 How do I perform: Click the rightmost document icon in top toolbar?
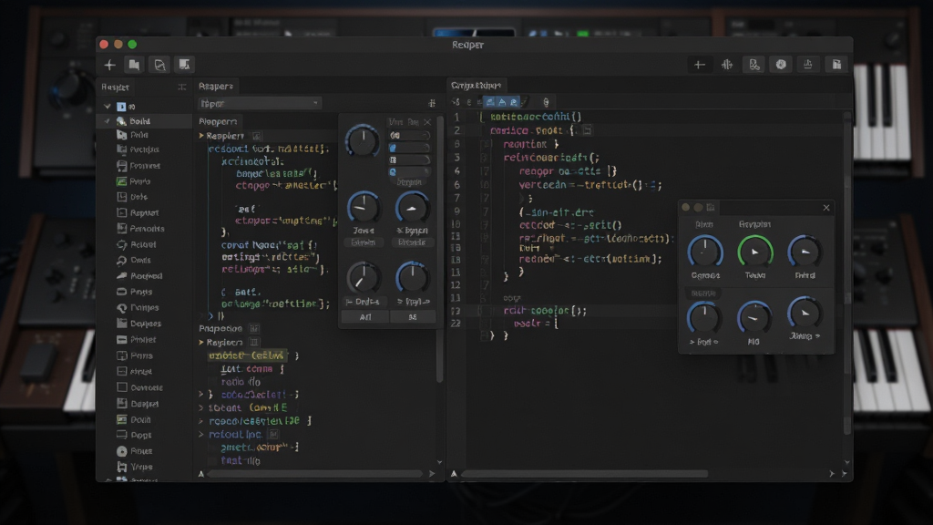[836, 65]
